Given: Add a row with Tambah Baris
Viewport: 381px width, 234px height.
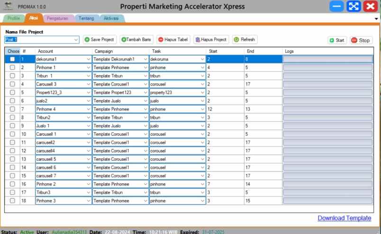Looking at the screenshot, I should point(136,40).
